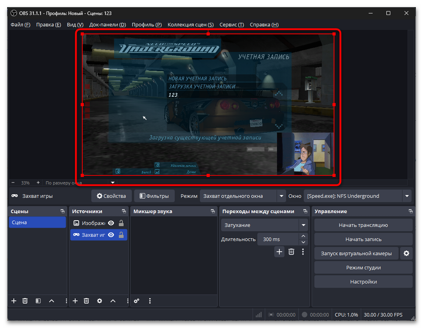Move source up with arrow in Sources panel
The width and height of the screenshot is (423, 328).
click(113, 301)
